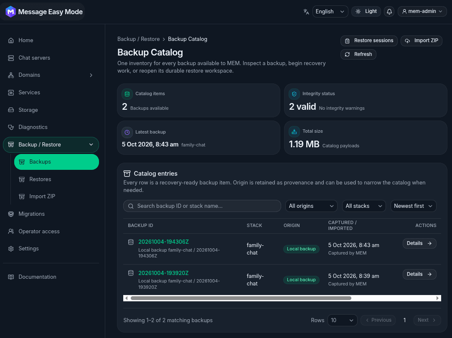Click the Import ZIP submenu icon
Screen dimensions: 452x338
[x=22, y=197]
